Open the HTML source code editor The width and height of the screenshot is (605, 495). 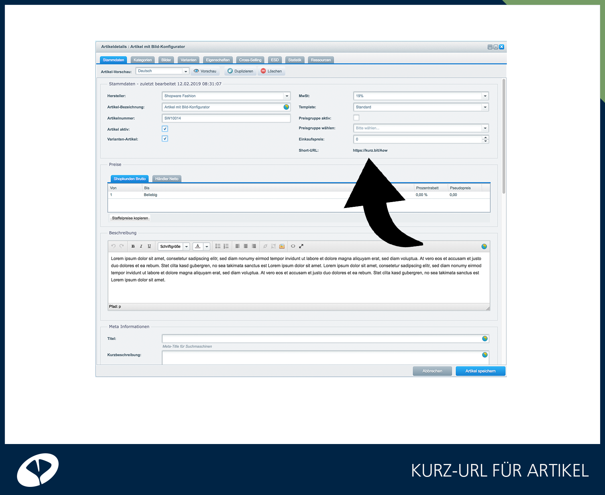pyautogui.click(x=293, y=246)
